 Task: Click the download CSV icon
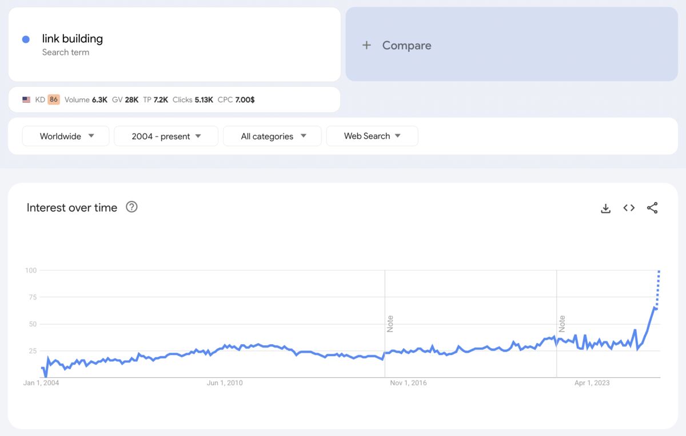click(x=605, y=208)
